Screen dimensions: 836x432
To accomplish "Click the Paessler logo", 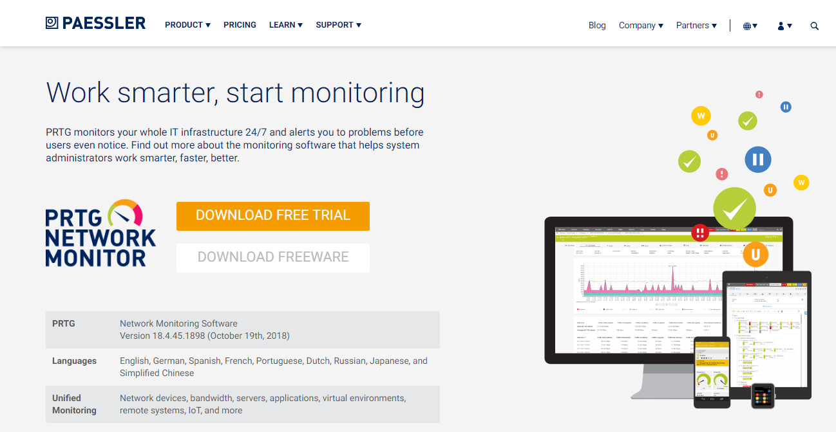I will point(95,24).
